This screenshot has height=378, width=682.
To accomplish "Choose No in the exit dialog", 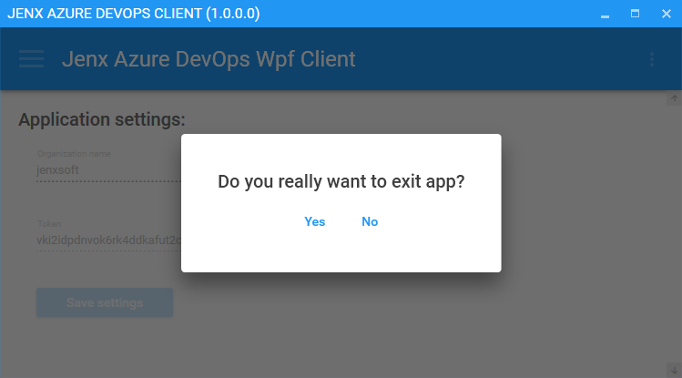I will (370, 222).
